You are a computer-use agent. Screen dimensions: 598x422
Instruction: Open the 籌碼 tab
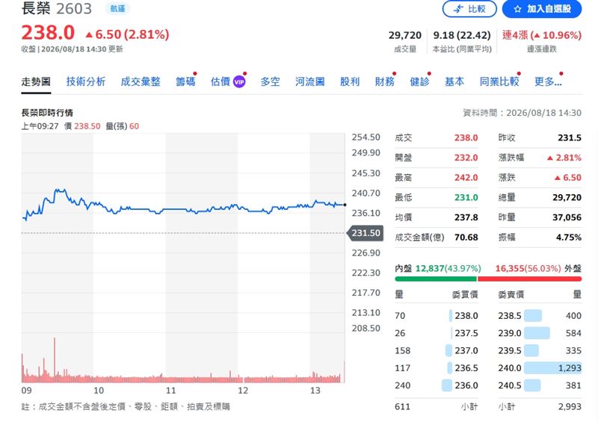[185, 81]
